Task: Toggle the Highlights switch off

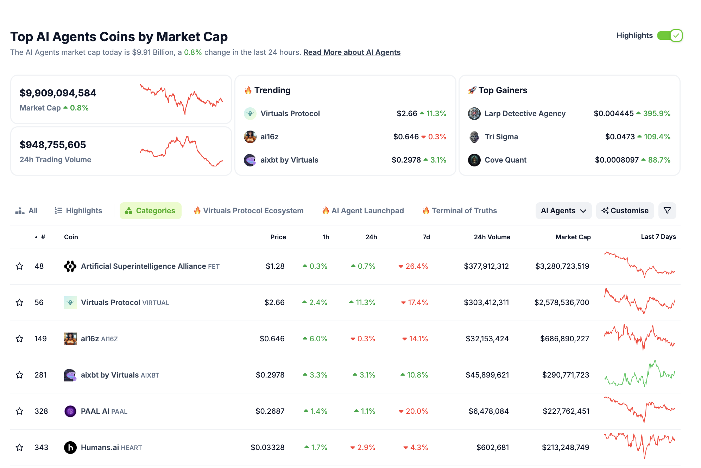Action: 670,36
